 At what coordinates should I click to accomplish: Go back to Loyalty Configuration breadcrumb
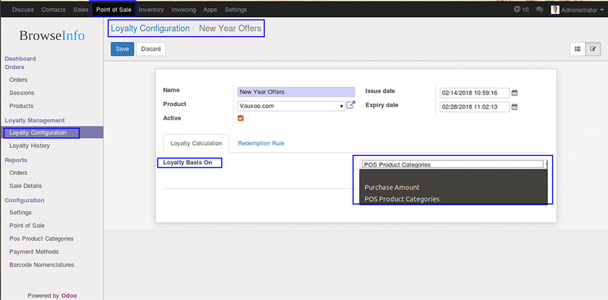point(150,28)
